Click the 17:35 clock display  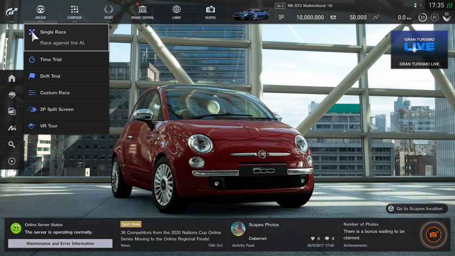(436, 5)
